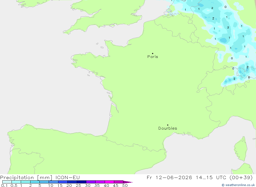Pick the 0.5–1 mm legend swatch

16,182
